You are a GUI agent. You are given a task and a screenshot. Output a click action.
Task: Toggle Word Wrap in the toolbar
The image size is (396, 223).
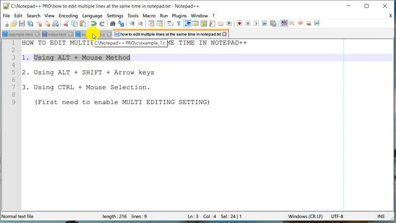click(x=171, y=24)
